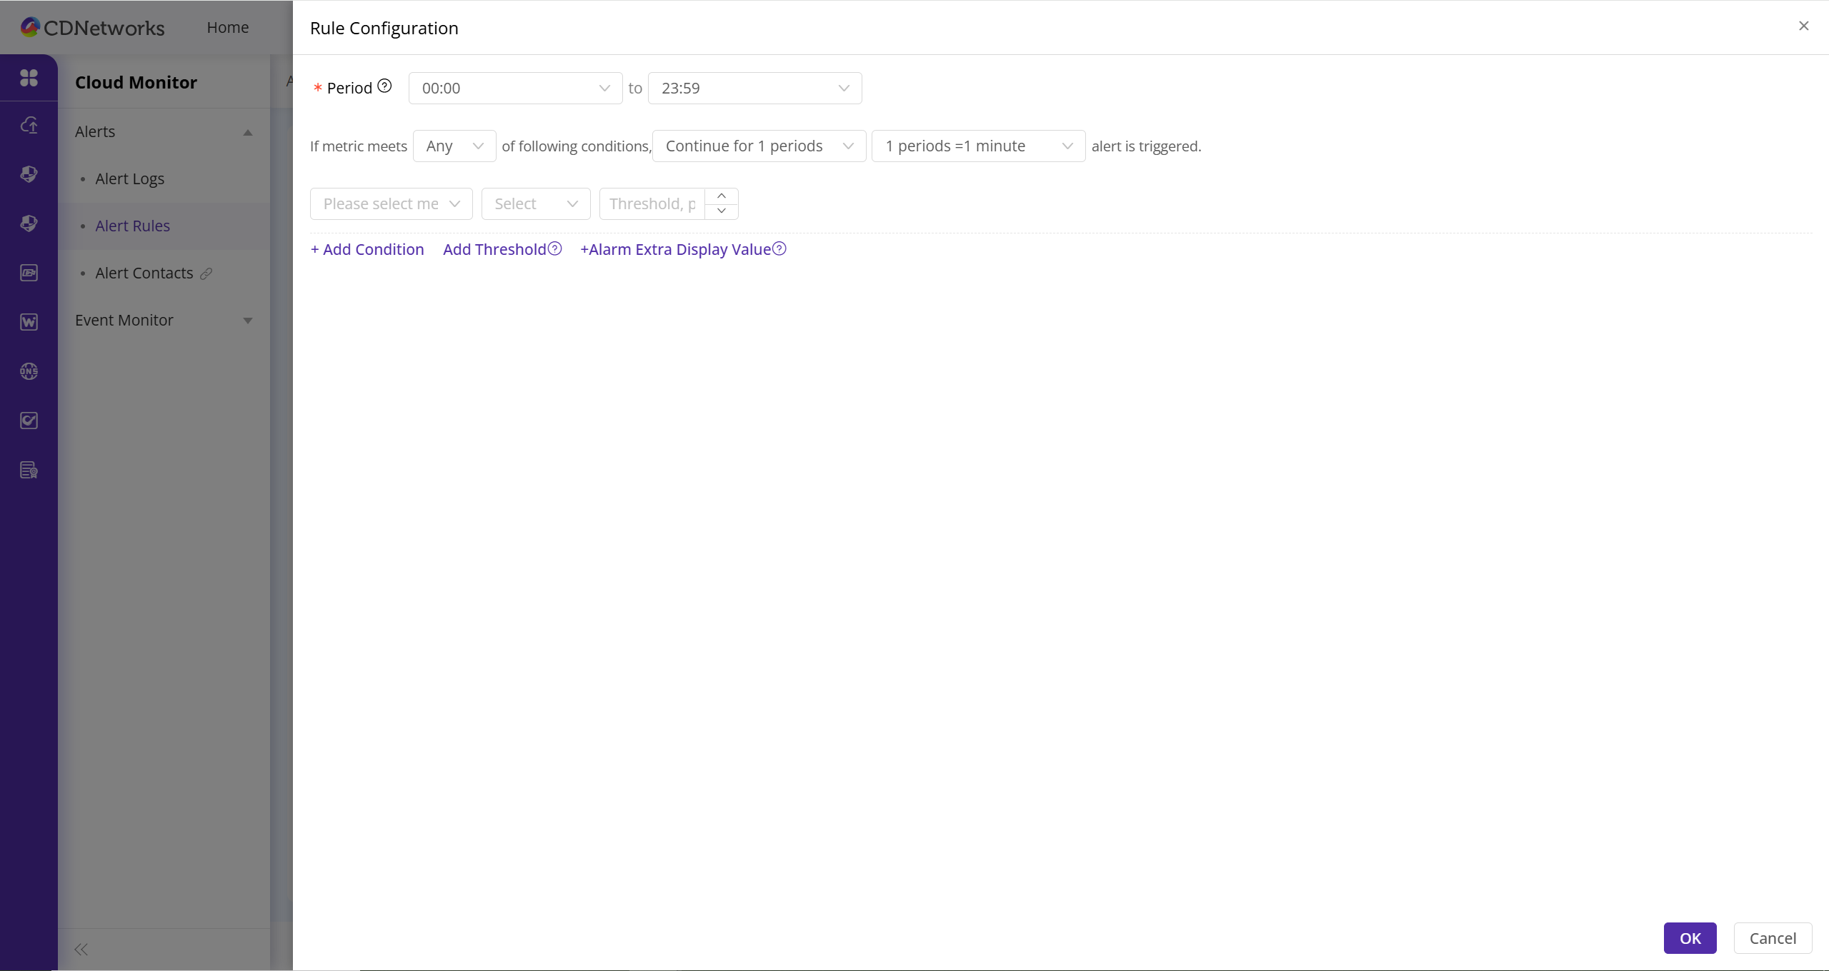
Task: Open the Period start time 00:00 dropdown
Action: pos(515,89)
